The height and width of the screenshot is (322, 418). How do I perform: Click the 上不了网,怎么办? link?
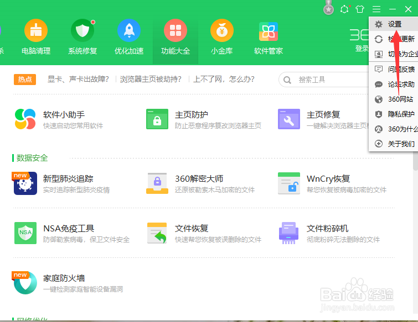click(224, 79)
